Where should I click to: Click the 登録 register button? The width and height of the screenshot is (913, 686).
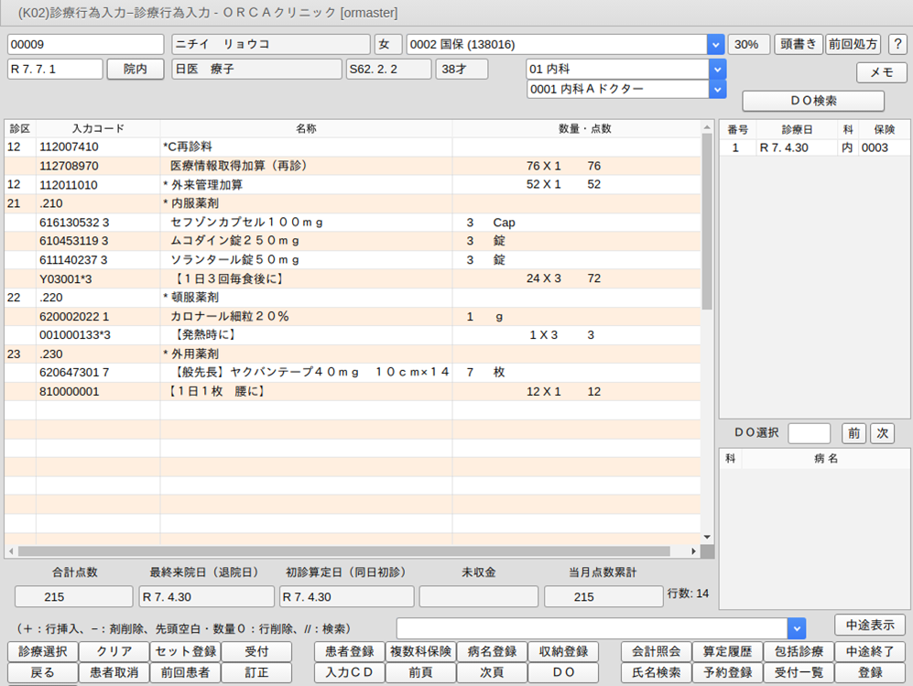coord(870,672)
